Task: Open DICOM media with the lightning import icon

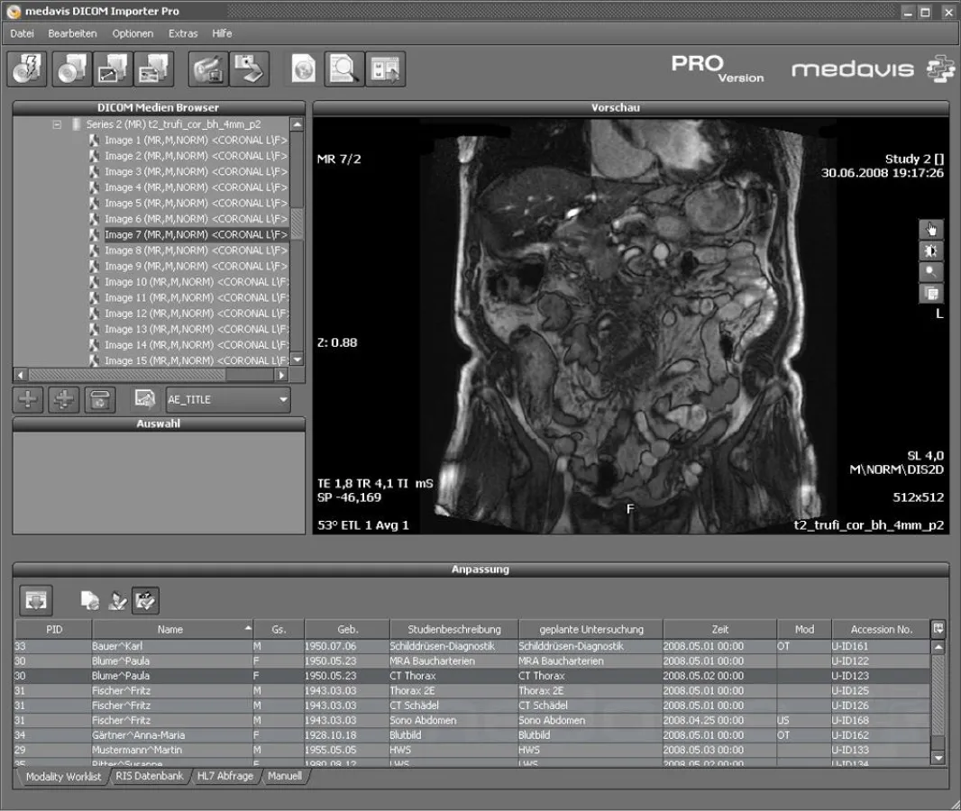Action: tap(26, 68)
